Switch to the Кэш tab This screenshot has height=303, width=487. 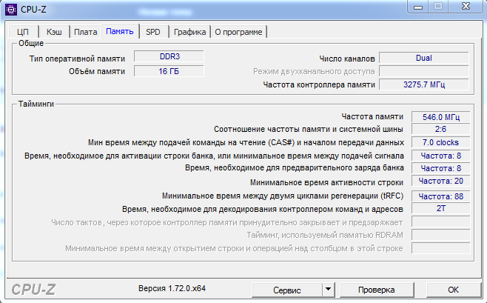pos(54,32)
